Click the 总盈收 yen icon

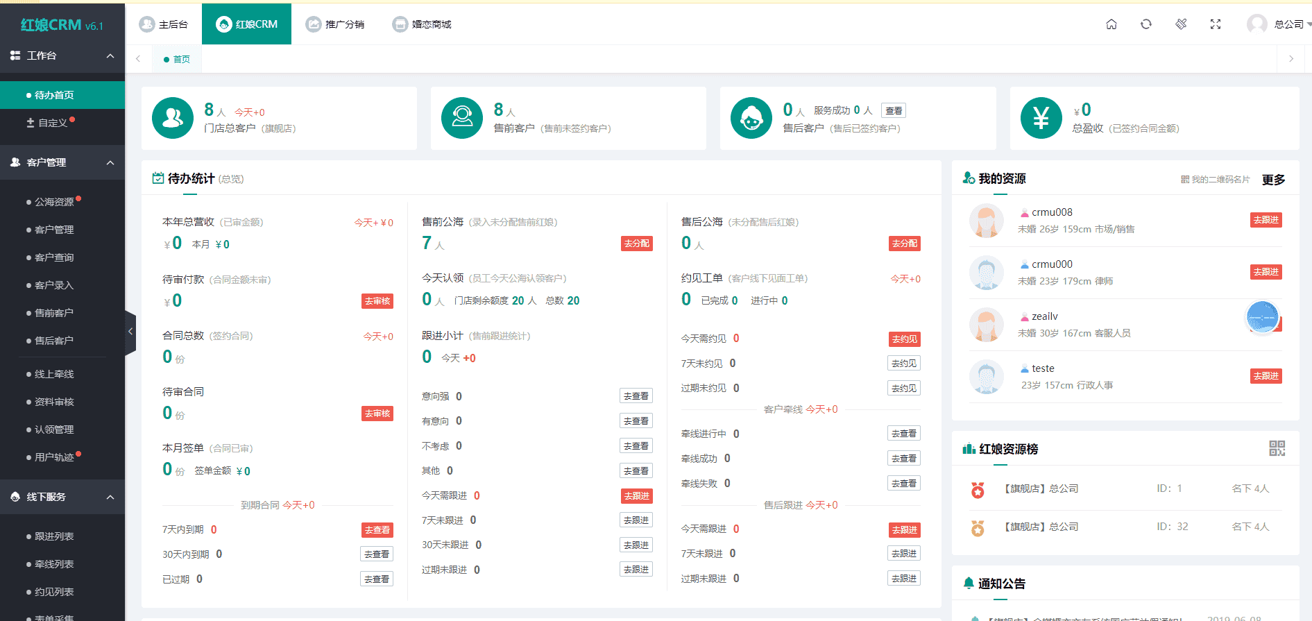tap(1041, 118)
